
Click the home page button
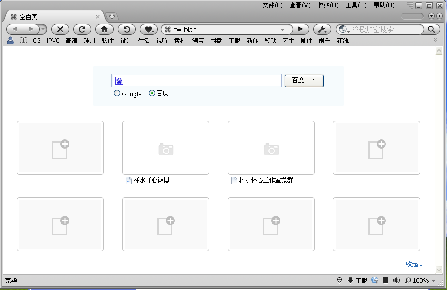[104, 29]
